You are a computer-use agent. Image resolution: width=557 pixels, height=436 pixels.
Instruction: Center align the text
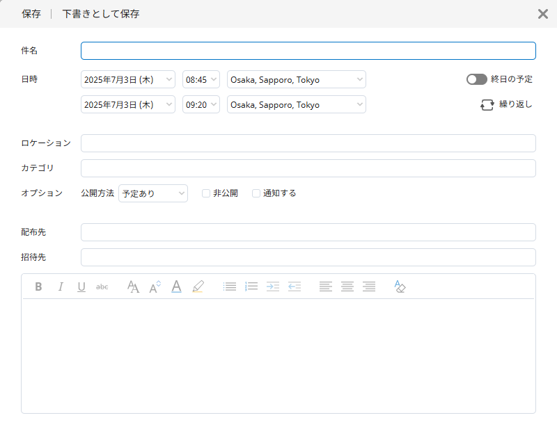click(347, 286)
